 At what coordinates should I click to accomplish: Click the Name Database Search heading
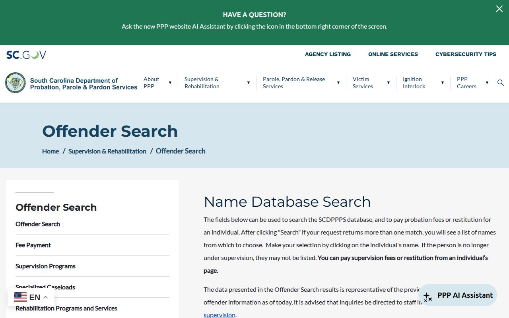[x=287, y=202]
